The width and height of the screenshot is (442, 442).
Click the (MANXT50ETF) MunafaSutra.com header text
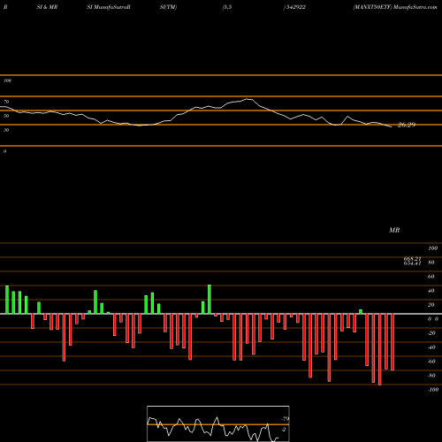pos(395,7)
